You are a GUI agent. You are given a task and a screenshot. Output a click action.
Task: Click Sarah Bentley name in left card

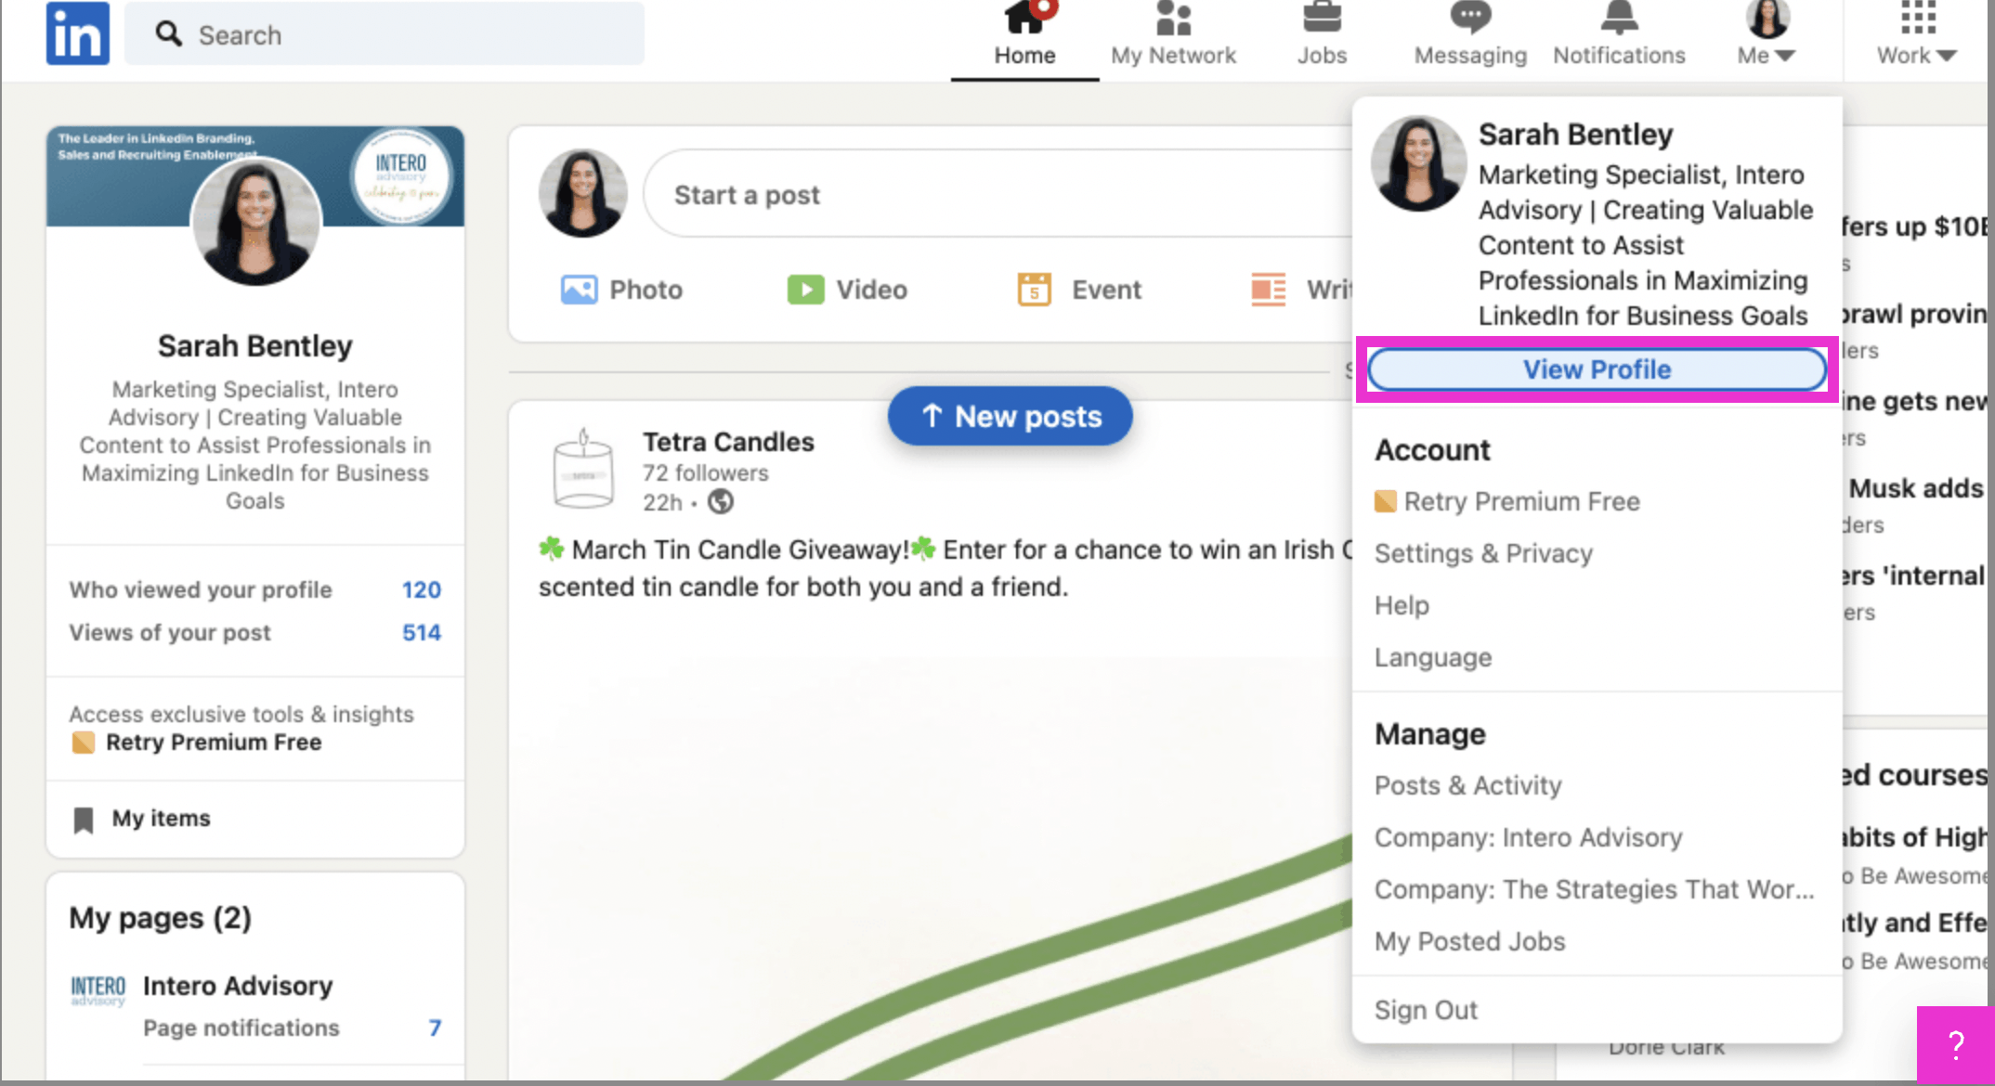click(254, 346)
